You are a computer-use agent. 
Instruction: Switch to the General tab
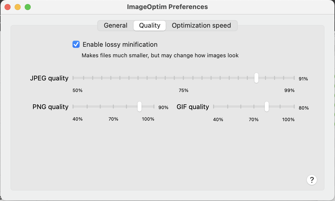tap(116, 26)
